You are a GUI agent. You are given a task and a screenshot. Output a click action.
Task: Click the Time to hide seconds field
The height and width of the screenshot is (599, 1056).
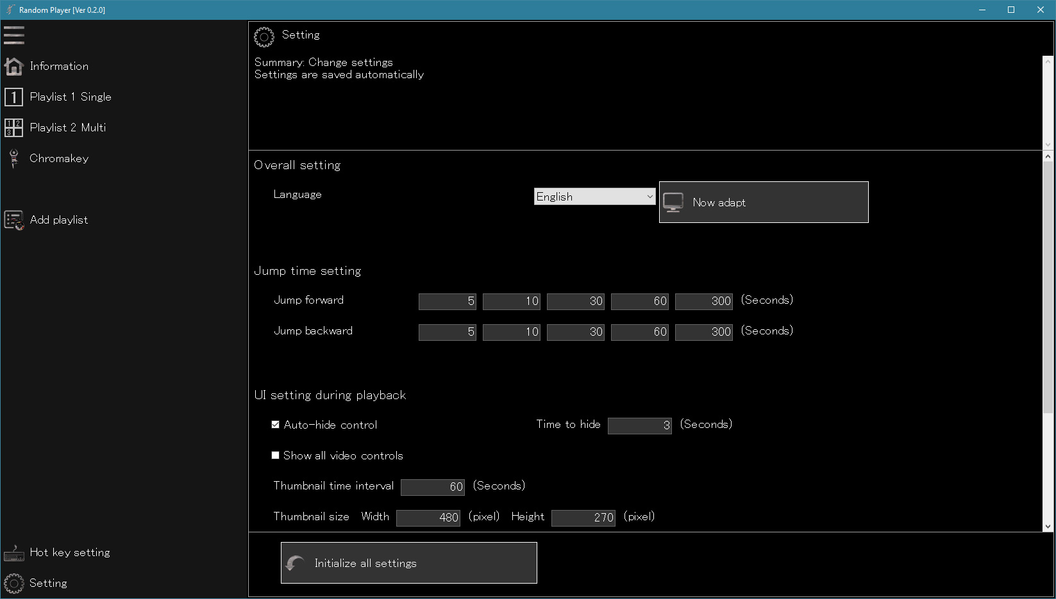coord(639,425)
